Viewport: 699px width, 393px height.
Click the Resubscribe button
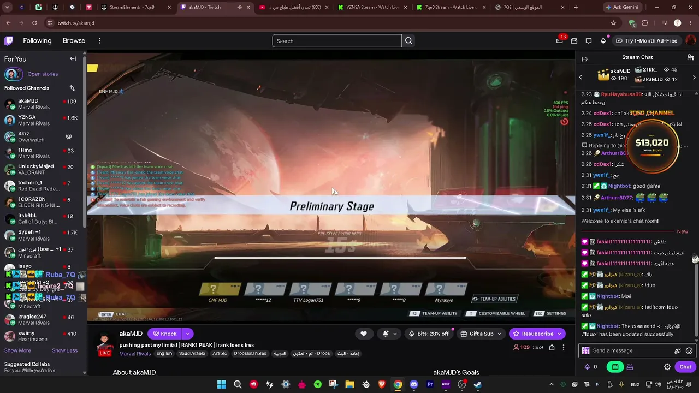tap(537, 334)
